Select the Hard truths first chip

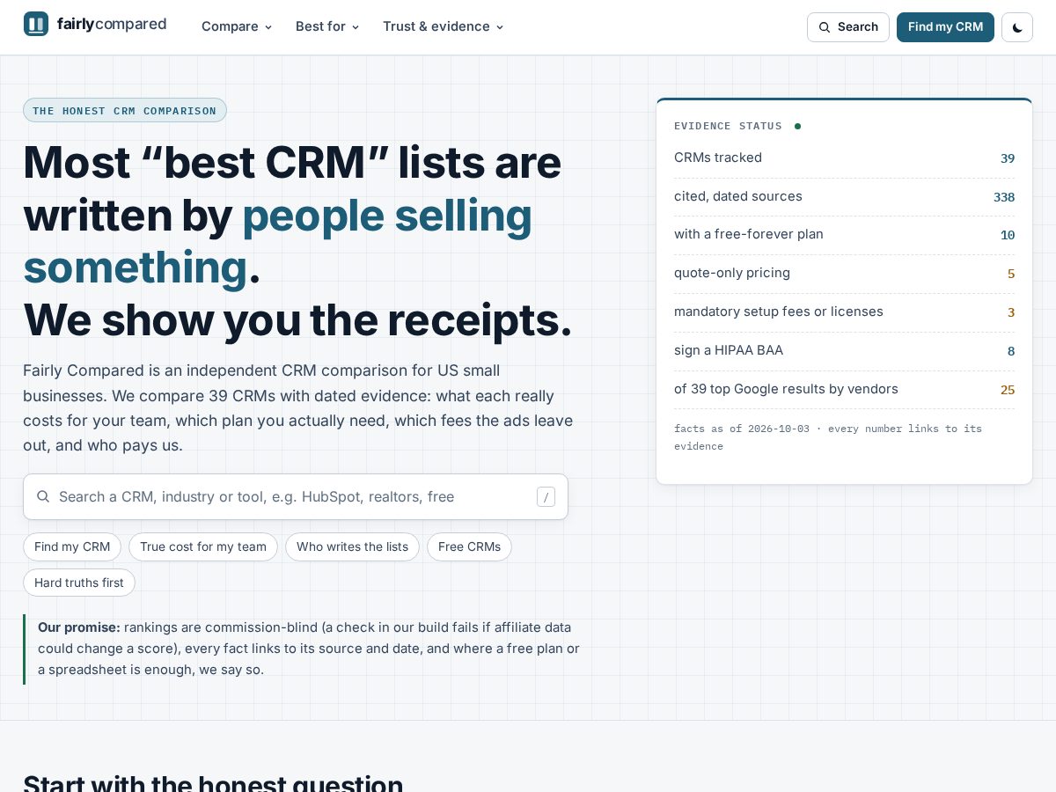(79, 583)
